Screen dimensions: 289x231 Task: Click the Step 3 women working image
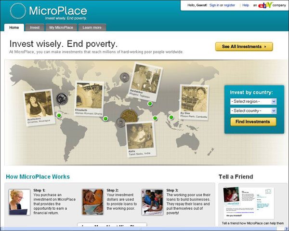152,202
